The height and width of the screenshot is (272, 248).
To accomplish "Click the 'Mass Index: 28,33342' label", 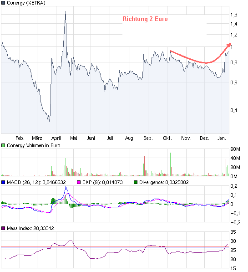I will coord(30,228).
